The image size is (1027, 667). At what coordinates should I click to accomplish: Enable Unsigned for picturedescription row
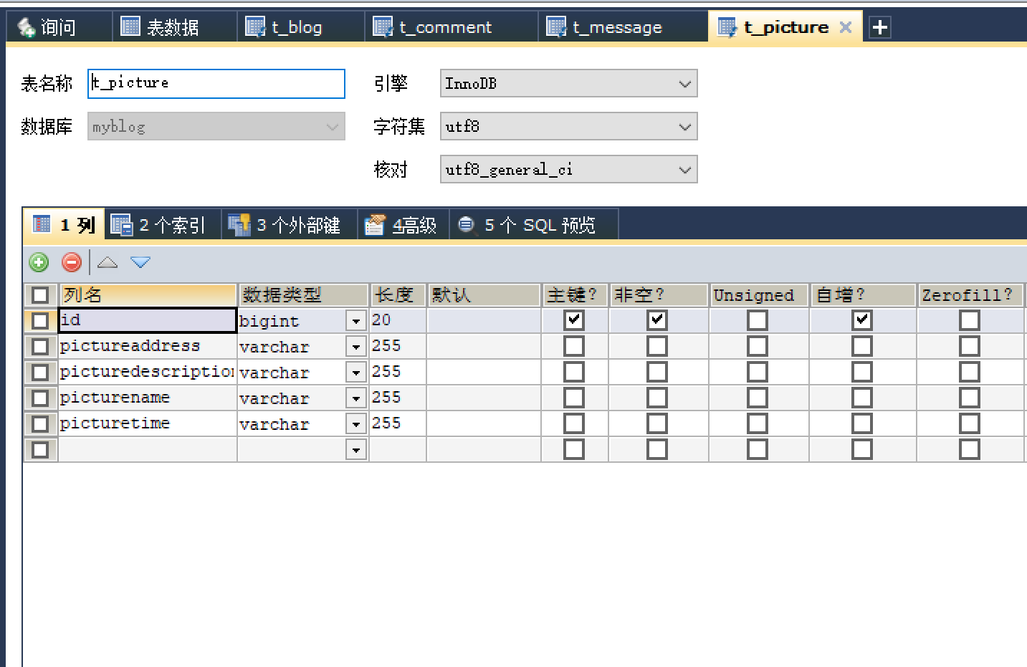758,373
